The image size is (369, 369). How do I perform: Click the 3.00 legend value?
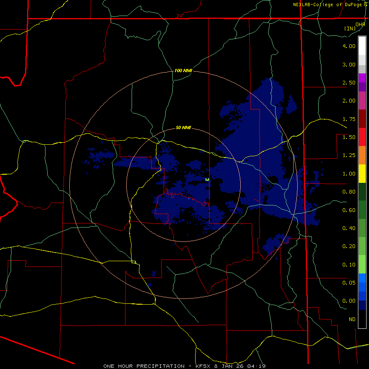349,64
